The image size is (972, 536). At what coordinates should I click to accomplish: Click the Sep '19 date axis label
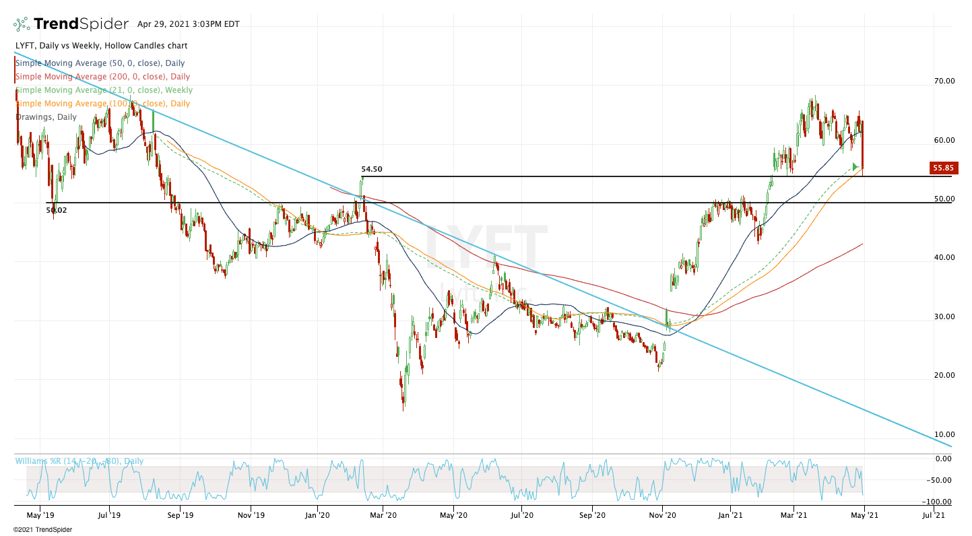[x=180, y=516]
